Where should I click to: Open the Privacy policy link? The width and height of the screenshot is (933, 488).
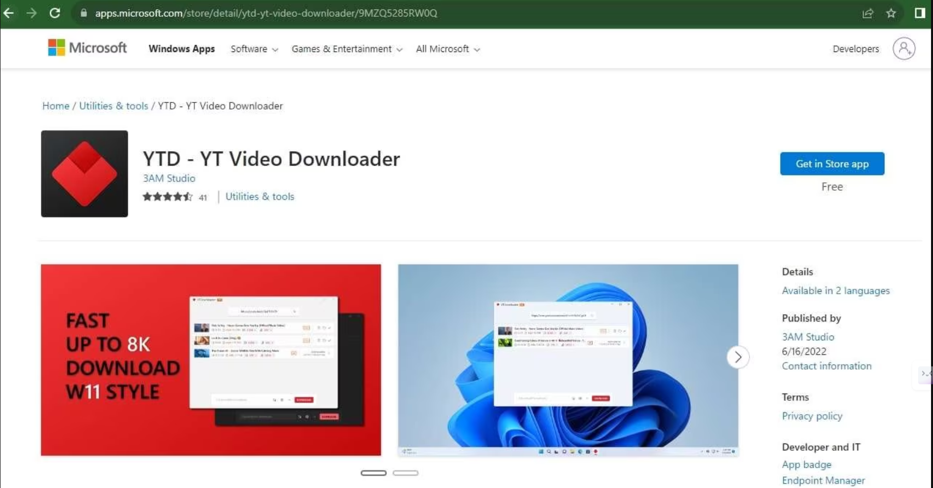click(812, 416)
